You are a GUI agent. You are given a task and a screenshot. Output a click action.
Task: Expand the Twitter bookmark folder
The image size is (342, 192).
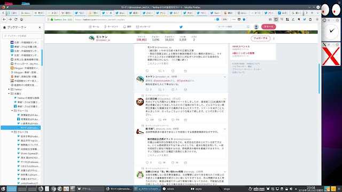click(x=9, y=89)
